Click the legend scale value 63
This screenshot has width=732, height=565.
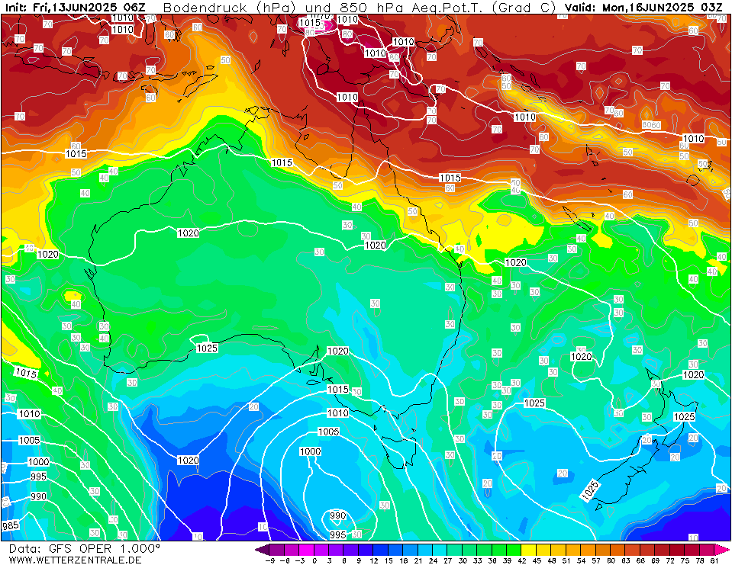point(625,560)
